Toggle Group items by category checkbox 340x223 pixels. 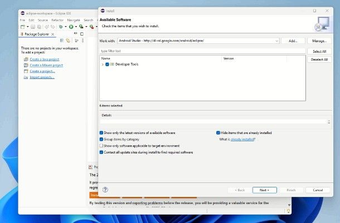pos(101,139)
